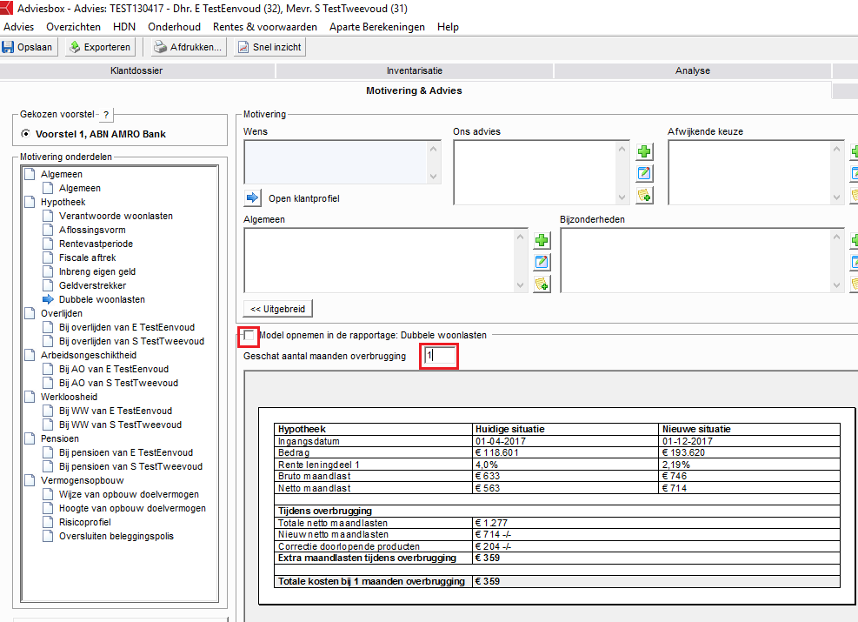
Task: Add entry with green plus beside Algemeen field
Action: pyautogui.click(x=542, y=240)
